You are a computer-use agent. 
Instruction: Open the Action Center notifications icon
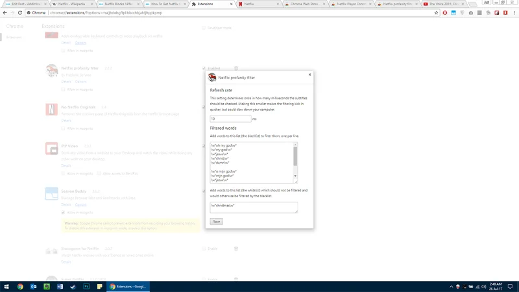click(x=510, y=286)
